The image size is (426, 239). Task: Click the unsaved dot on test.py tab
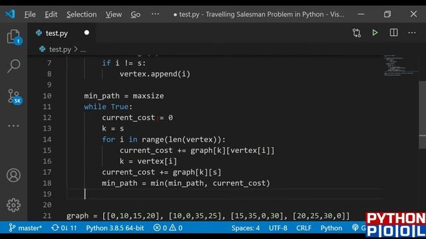pos(87,33)
